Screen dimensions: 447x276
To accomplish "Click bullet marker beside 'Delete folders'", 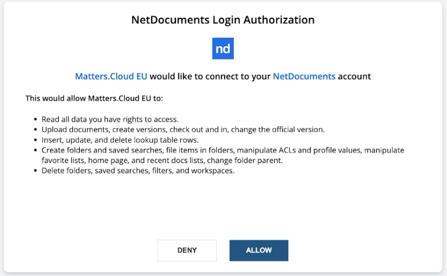I will tap(35, 171).
